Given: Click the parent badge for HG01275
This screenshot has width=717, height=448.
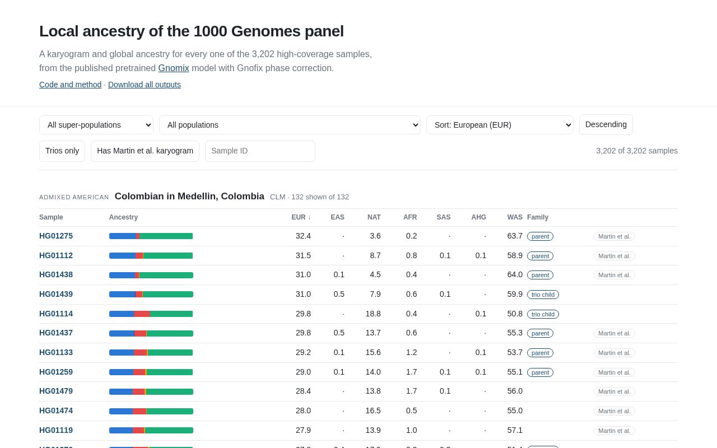Looking at the screenshot, I should [540, 236].
